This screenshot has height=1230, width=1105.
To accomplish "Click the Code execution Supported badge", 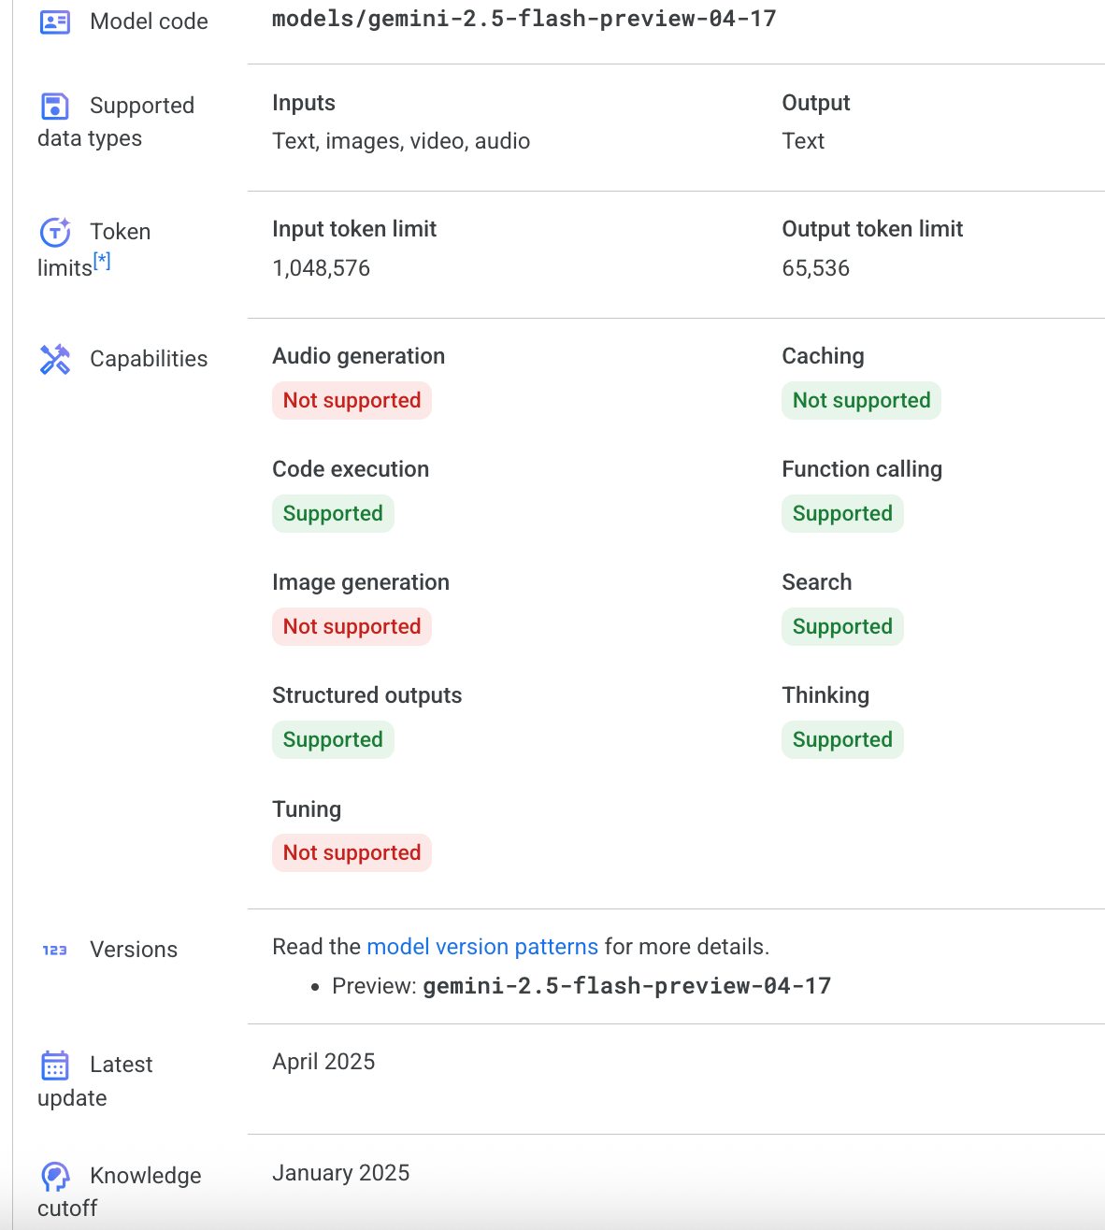I will click(x=333, y=513).
